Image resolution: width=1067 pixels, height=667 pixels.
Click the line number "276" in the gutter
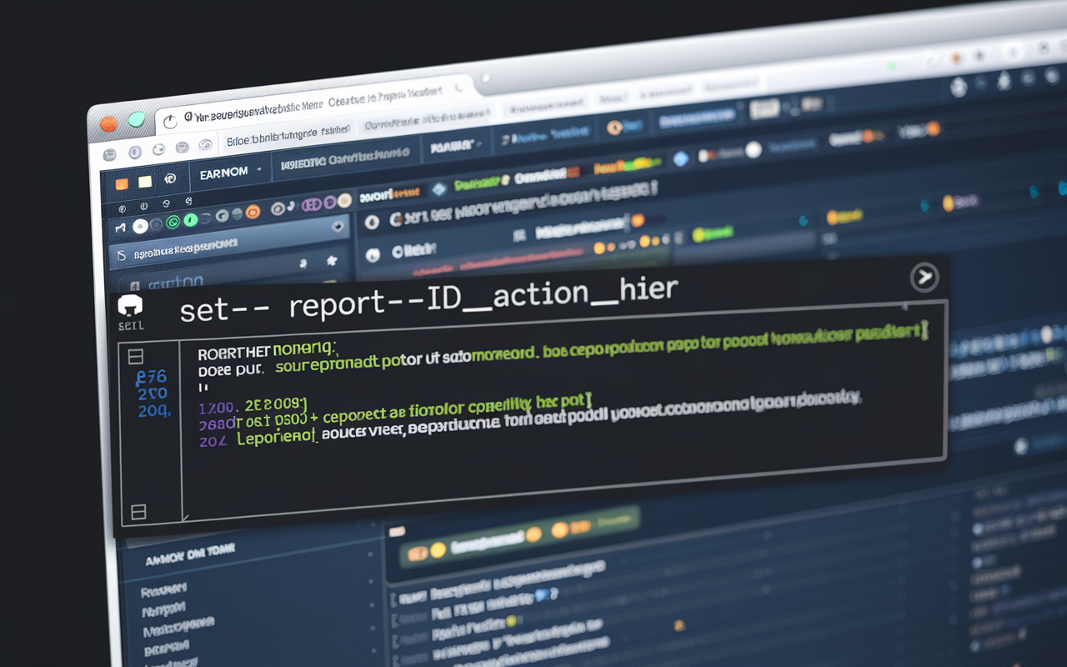point(151,377)
